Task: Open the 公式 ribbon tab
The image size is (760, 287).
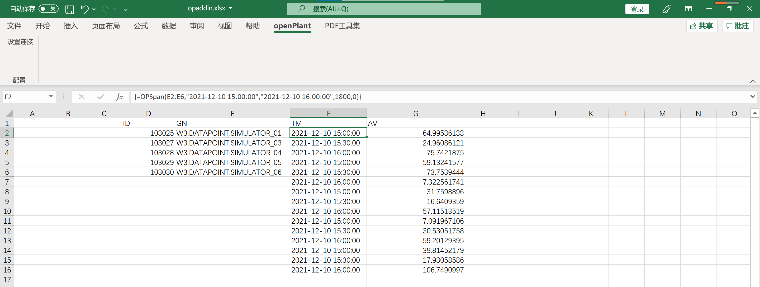Action: (x=141, y=26)
